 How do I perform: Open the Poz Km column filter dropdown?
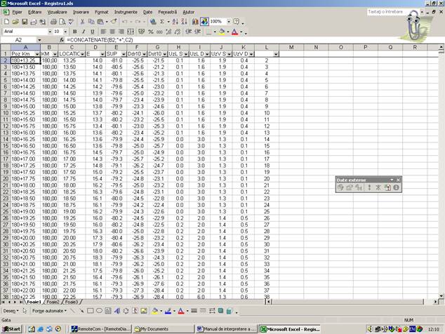(35, 54)
